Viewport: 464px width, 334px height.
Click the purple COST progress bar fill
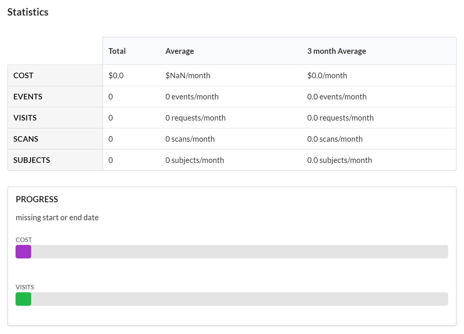23,252
